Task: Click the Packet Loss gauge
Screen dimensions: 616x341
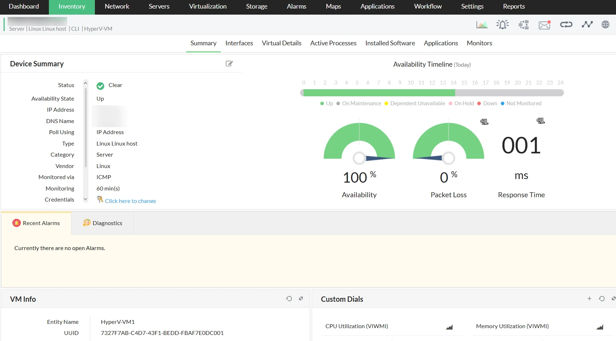Action: 448,142
